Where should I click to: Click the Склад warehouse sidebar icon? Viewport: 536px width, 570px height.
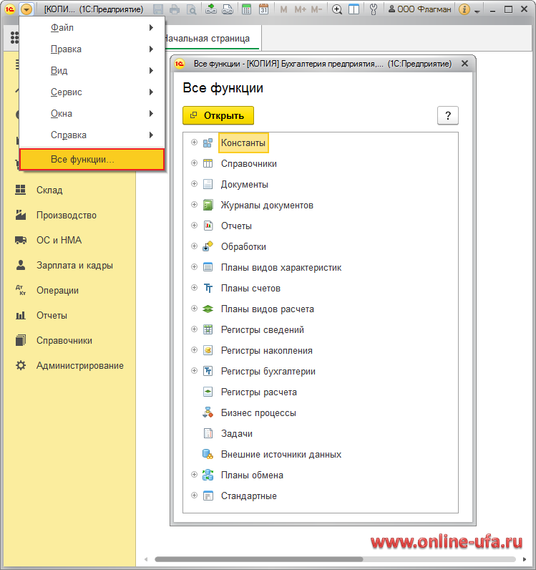21,190
